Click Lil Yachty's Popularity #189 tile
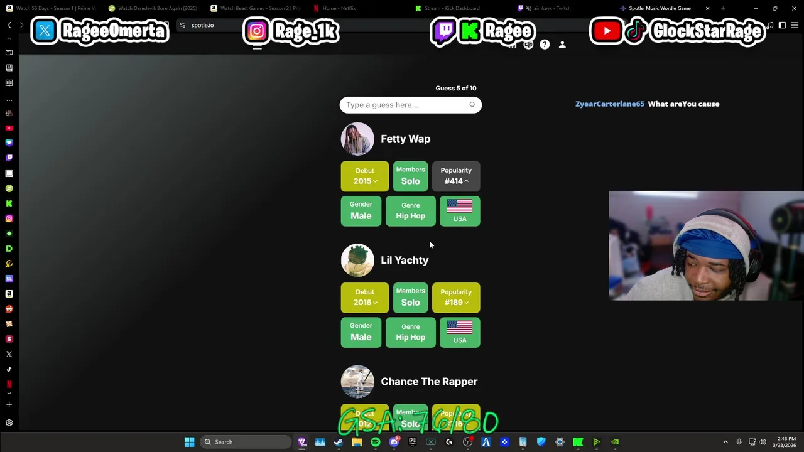The height and width of the screenshot is (452, 804). click(x=456, y=298)
